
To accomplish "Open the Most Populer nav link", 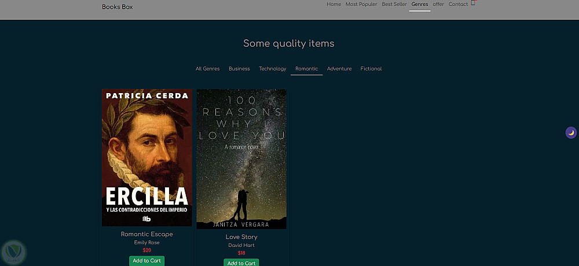I will tap(361, 5).
